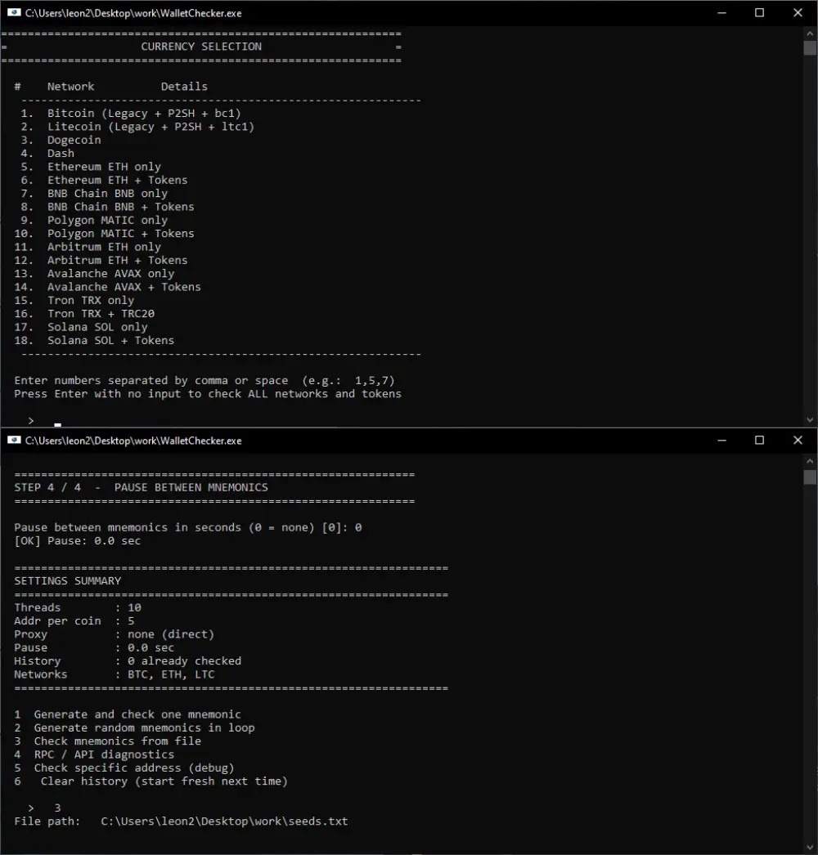Maximize the top WalletChecker window
818x855 pixels.
tap(759, 13)
